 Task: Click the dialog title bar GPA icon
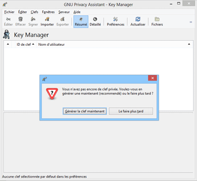pos(44,79)
